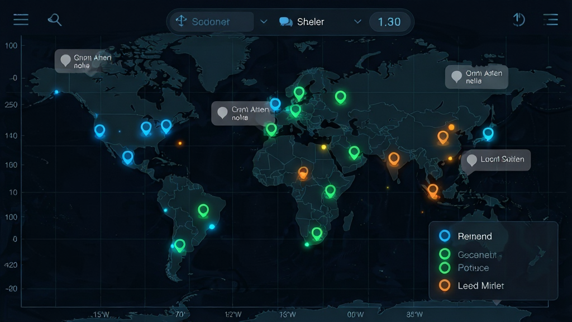Select the green pin over Brazil

click(203, 211)
